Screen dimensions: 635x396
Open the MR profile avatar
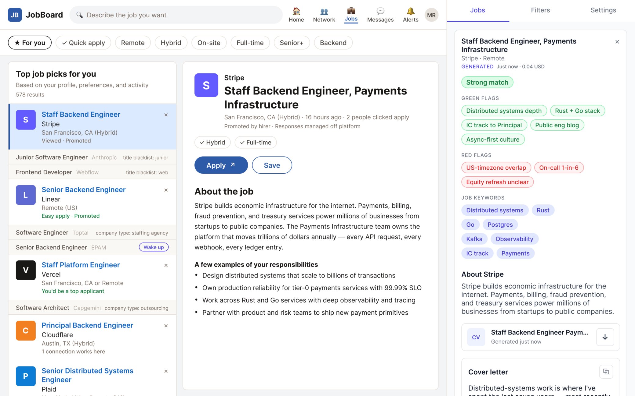431,15
